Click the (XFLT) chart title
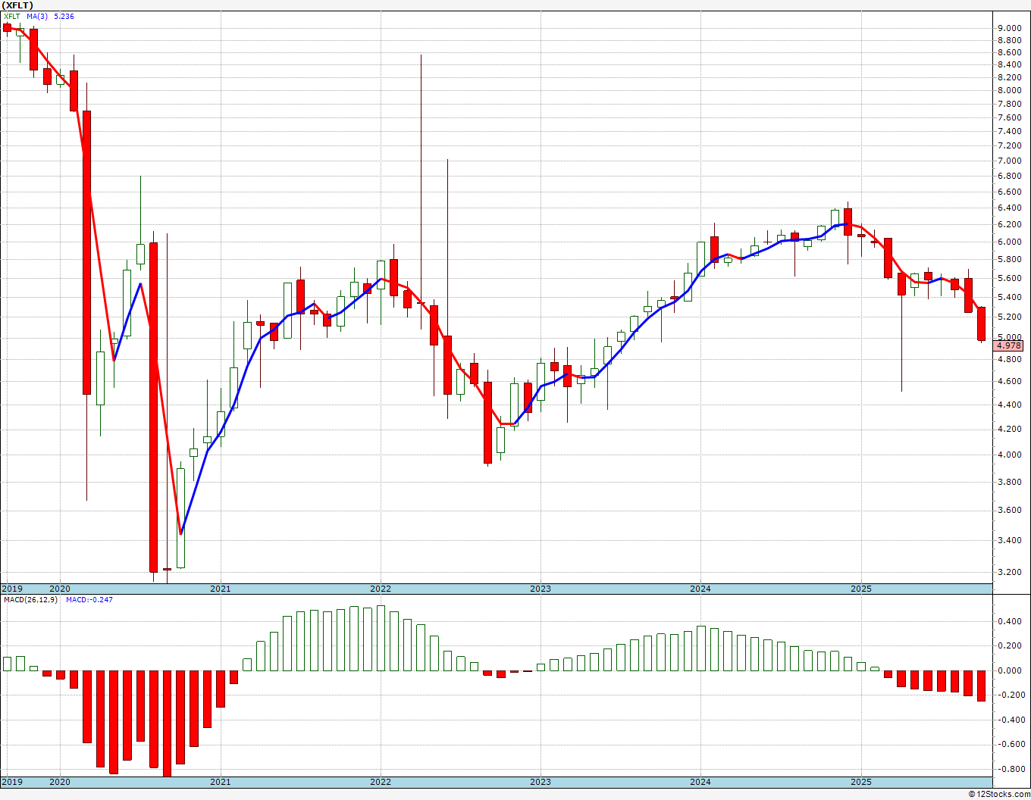The image size is (1031, 800). coord(17,5)
